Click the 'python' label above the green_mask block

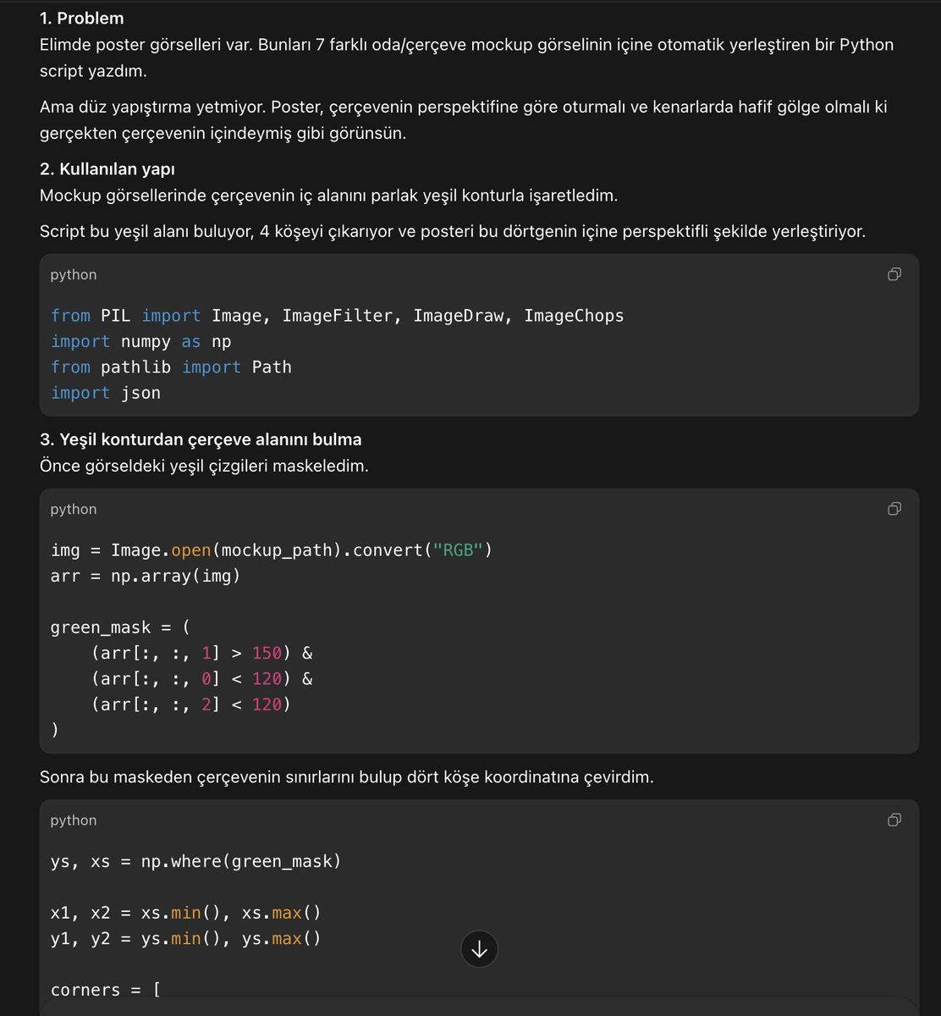(x=74, y=510)
